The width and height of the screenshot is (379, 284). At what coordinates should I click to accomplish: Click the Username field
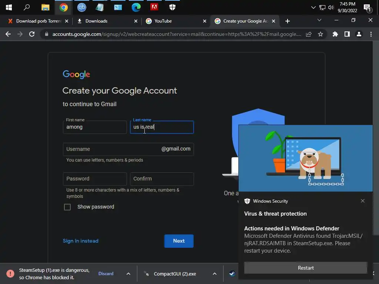tap(128, 149)
